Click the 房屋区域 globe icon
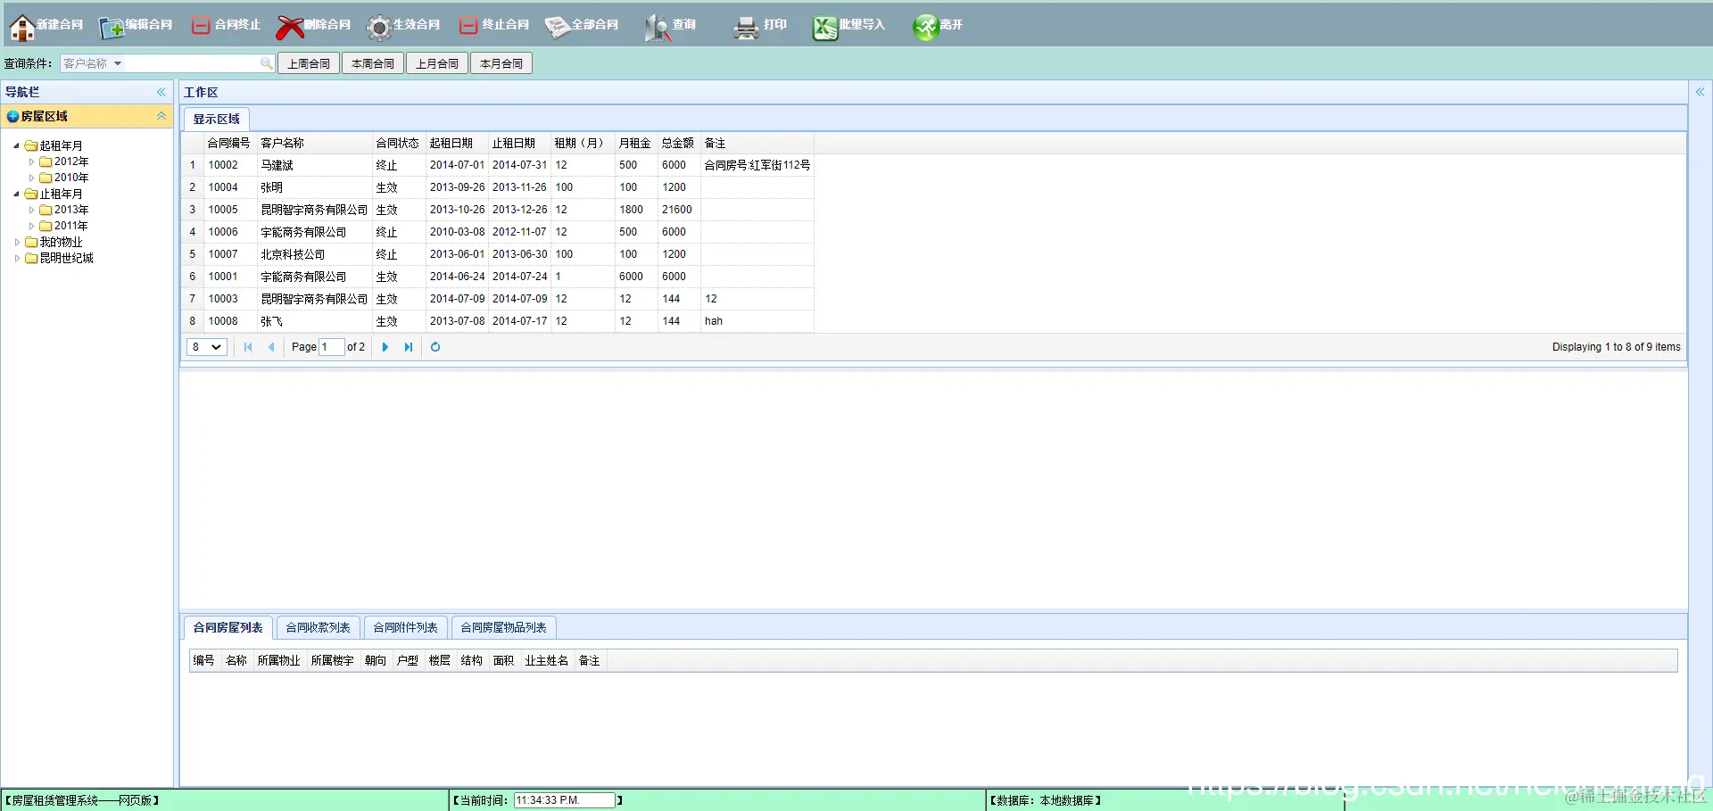The image size is (1713, 811). 12,117
